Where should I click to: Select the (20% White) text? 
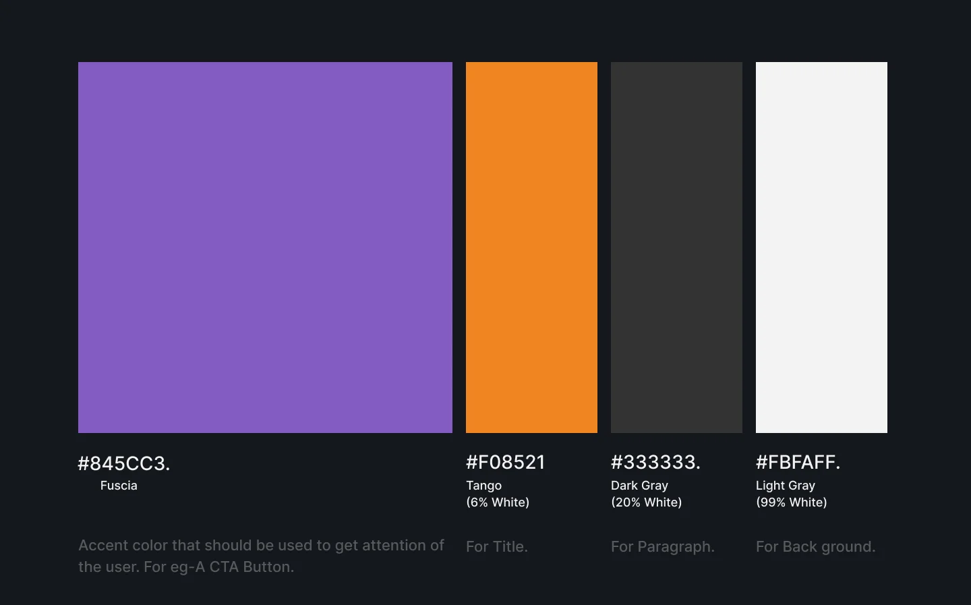[x=646, y=502]
